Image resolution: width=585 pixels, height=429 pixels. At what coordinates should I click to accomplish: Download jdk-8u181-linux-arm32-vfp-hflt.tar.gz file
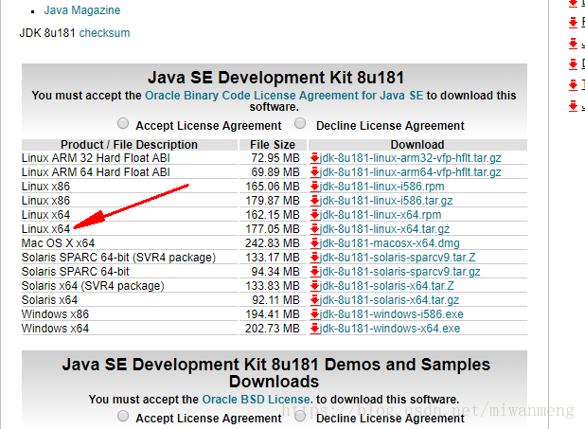point(411,158)
